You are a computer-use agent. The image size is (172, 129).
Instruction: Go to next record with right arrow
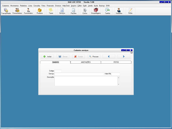click(x=123, y=56)
